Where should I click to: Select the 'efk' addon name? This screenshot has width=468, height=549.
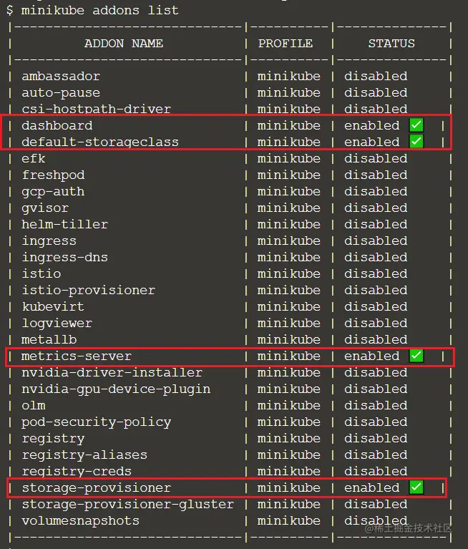pos(34,159)
